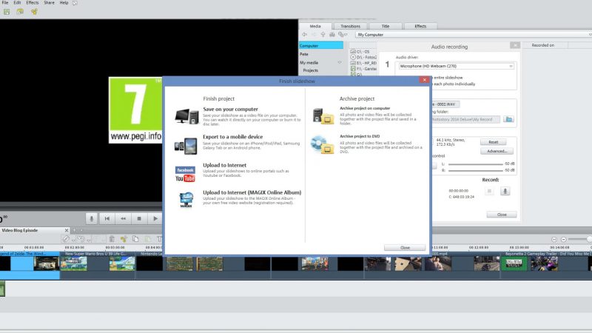Click the audio recording microphone button by transport
The image size is (592, 333).
[91, 218]
